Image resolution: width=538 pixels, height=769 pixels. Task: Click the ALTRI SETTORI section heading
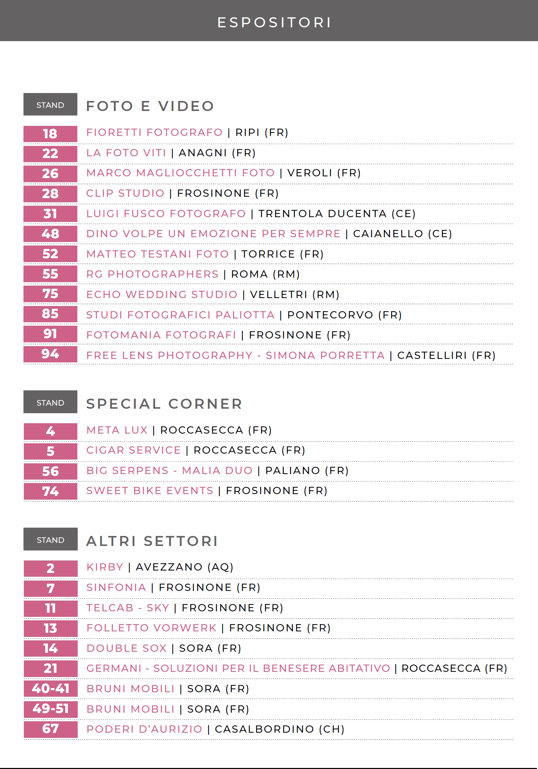pyautogui.click(x=152, y=541)
